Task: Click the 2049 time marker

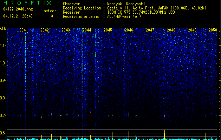Action: click(192, 30)
